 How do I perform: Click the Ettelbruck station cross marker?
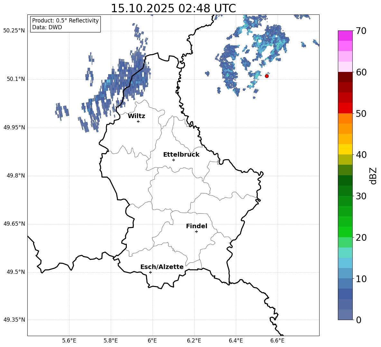click(x=173, y=160)
